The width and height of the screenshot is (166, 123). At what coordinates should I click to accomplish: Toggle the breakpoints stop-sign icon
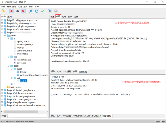pos(23,11)
